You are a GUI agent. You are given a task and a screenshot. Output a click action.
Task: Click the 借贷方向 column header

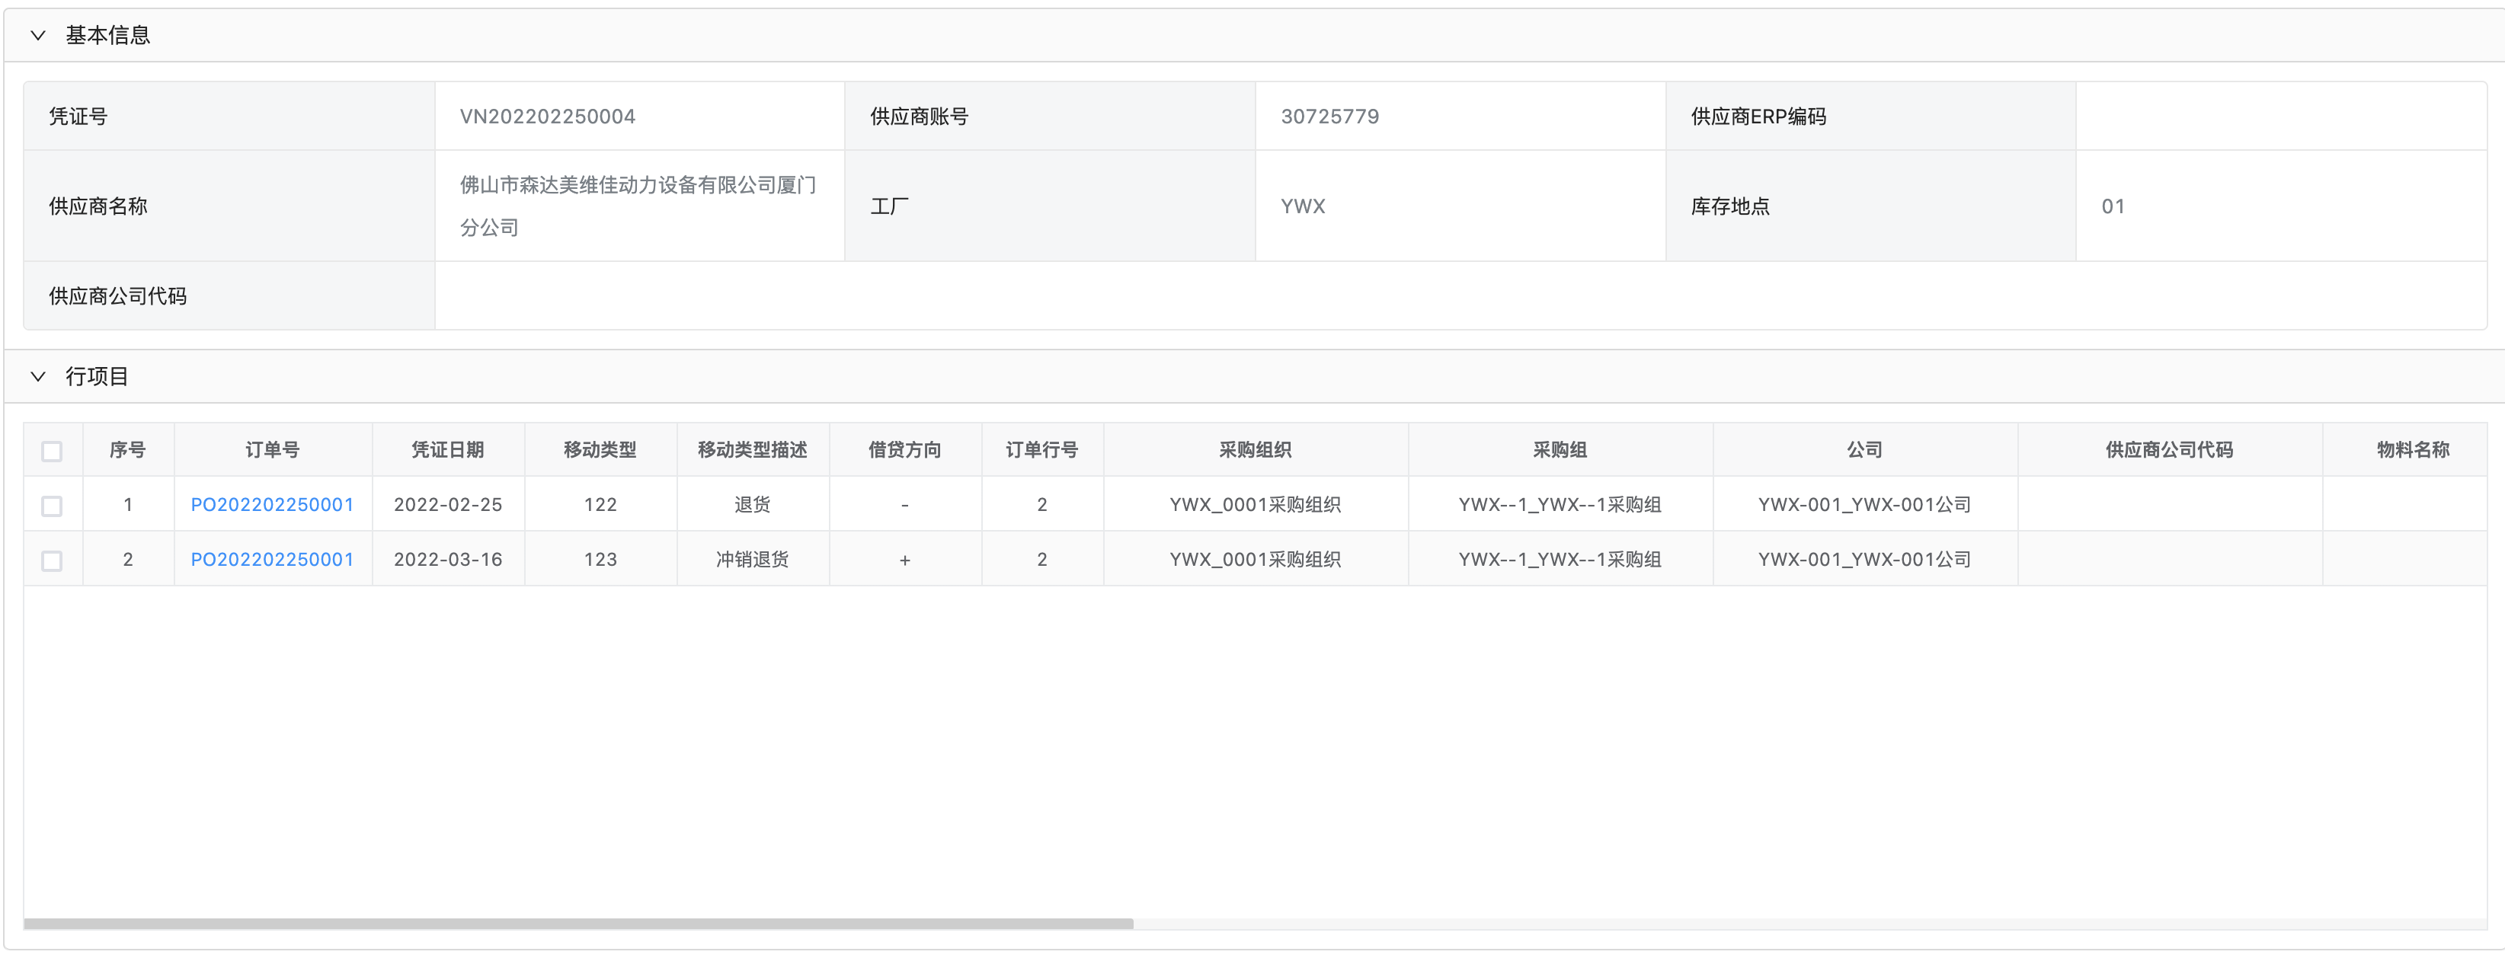click(x=904, y=450)
